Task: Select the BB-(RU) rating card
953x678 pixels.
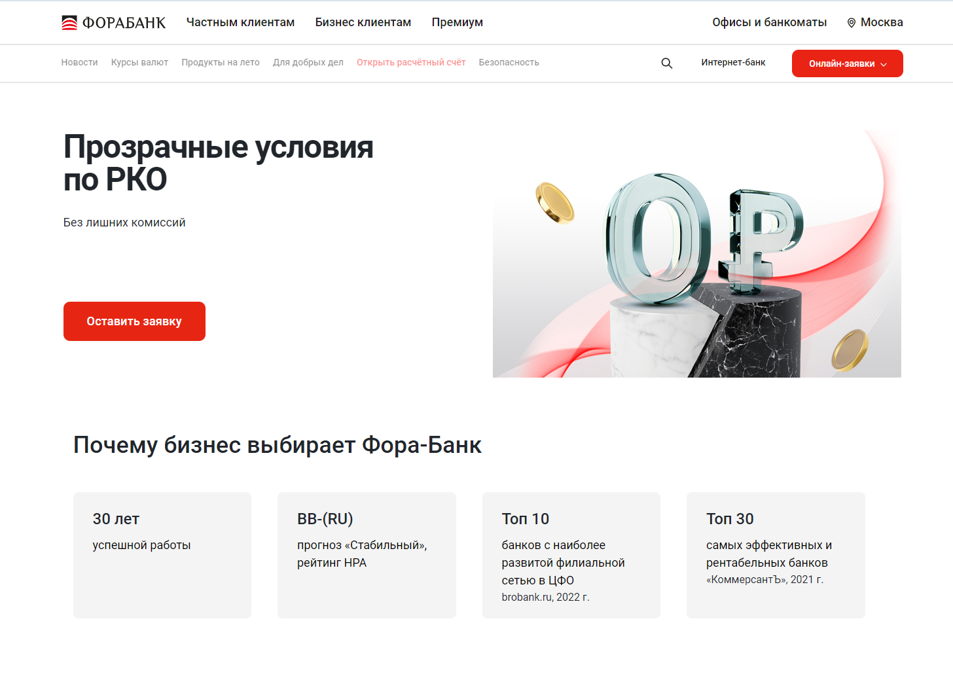Action: (367, 555)
